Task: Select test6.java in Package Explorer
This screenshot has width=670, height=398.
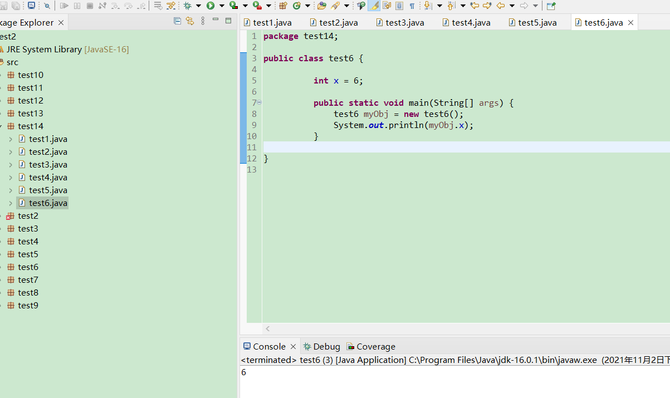Action: point(42,203)
